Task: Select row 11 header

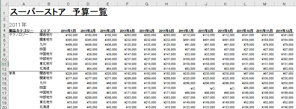Action: (5, 64)
